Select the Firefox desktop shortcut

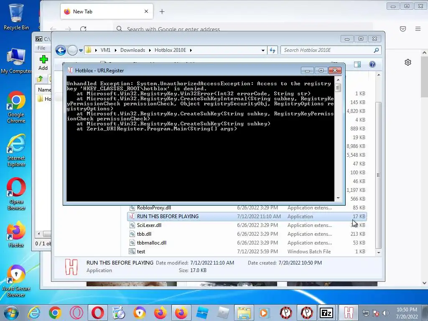coord(16,234)
